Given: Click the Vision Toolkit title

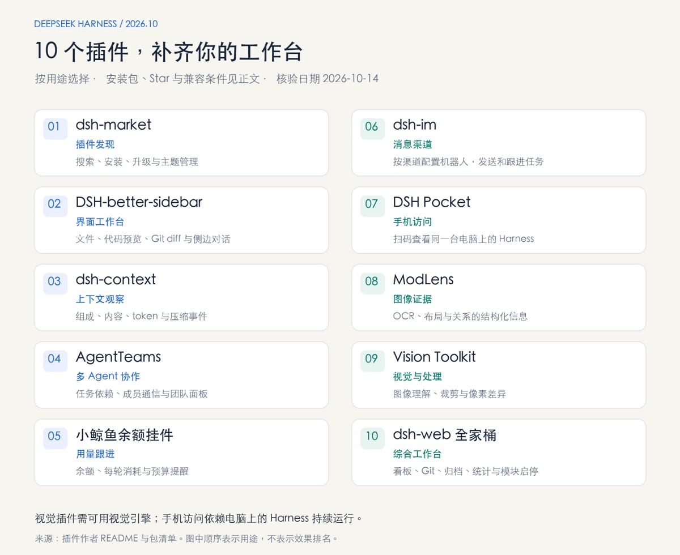Looking at the screenshot, I should pyautogui.click(x=434, y=357).
